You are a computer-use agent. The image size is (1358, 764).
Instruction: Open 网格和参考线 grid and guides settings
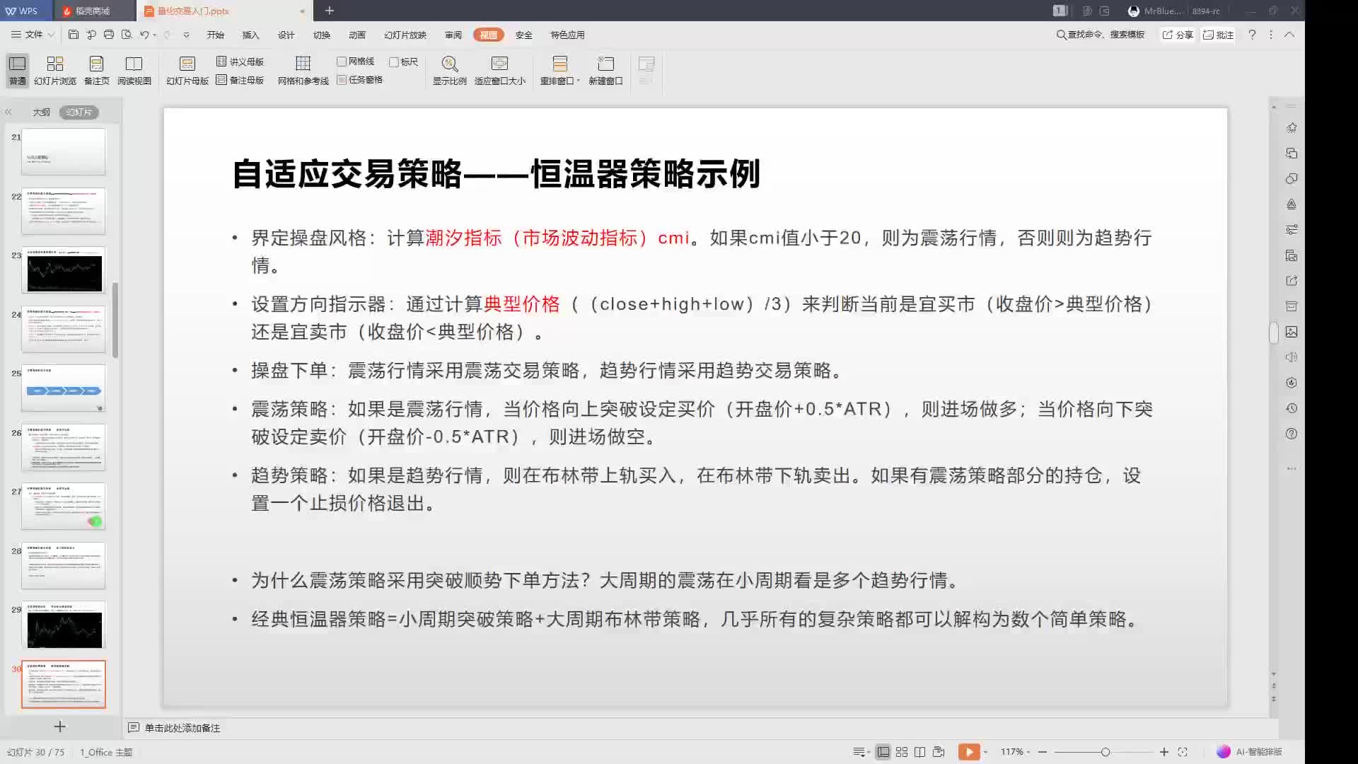click(303, 71)
